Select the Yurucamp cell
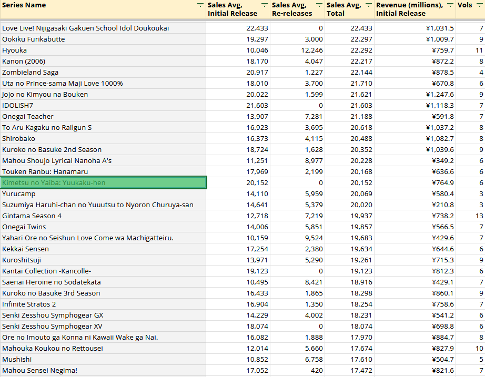 [x=103, y=194]
